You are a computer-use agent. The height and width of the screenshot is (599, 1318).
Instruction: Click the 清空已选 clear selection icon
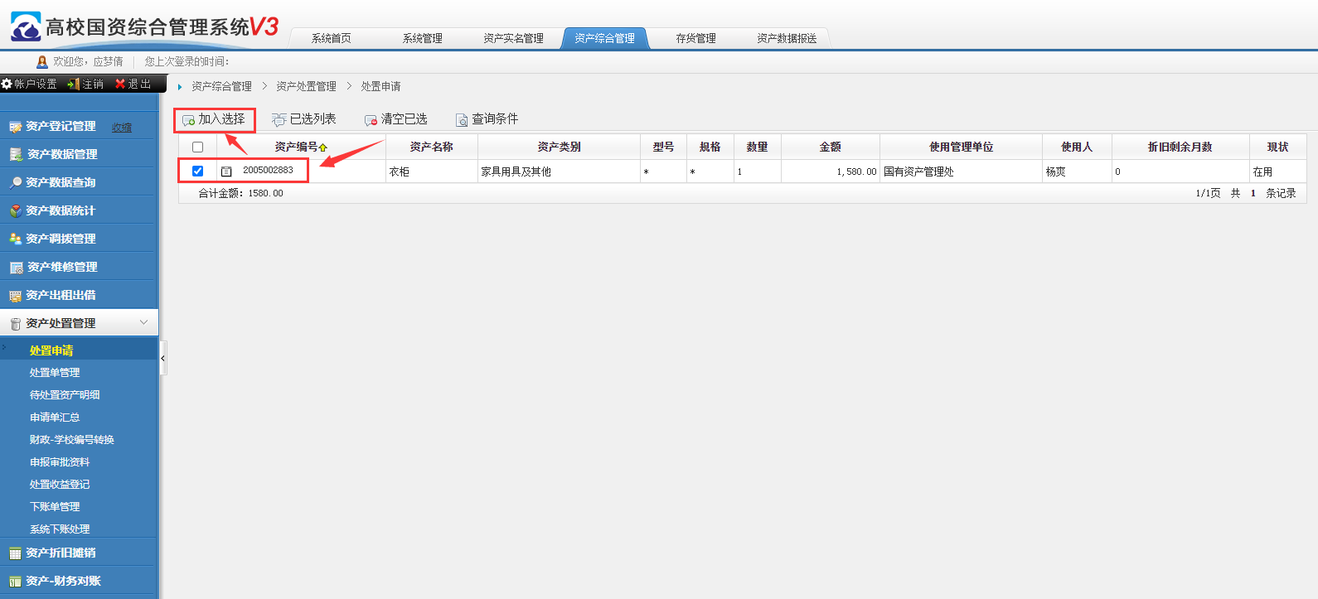click(x=371, y=120)
